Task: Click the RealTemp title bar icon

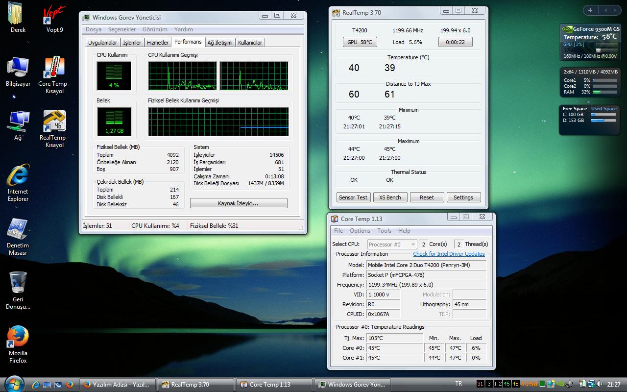Action: point(336,12)
